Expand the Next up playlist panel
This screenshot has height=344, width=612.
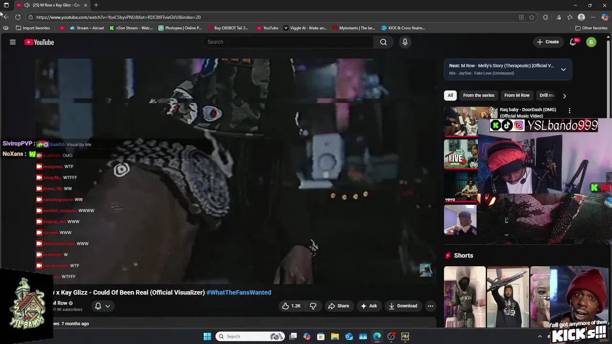pos(563,70)
